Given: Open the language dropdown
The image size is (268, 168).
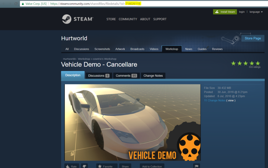Looking at the screenshot, I should pos(256,12).
